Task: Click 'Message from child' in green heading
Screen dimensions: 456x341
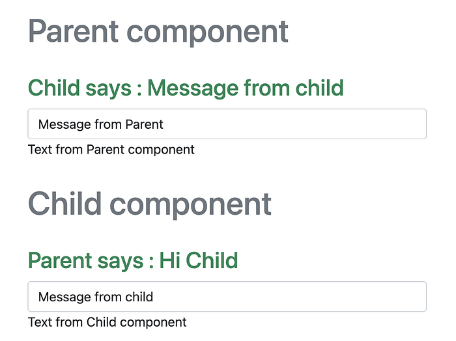Action: pyautogui.click(x=245, y=87)
